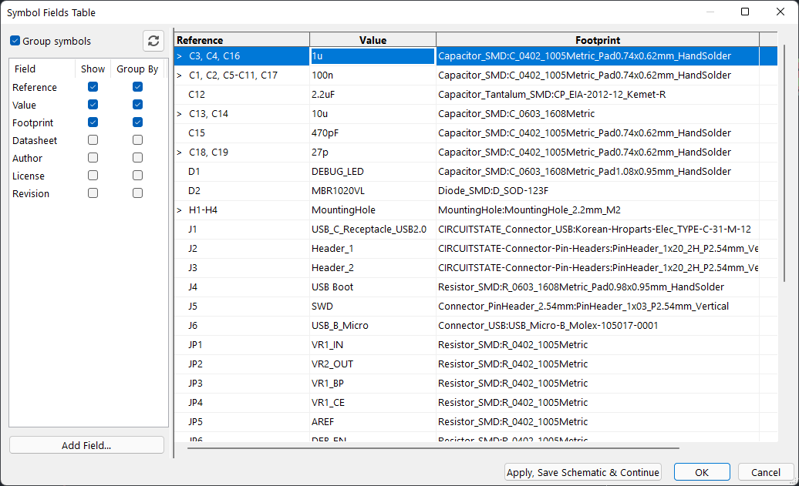Select the J5 reference cell

click(242, 307)
